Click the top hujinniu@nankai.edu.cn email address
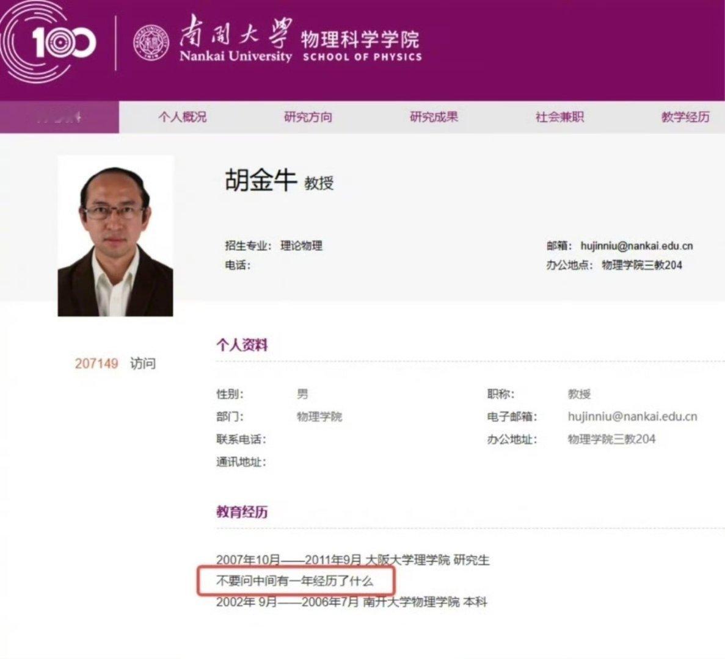Screen dimensions: 725x659 [636, 246]
